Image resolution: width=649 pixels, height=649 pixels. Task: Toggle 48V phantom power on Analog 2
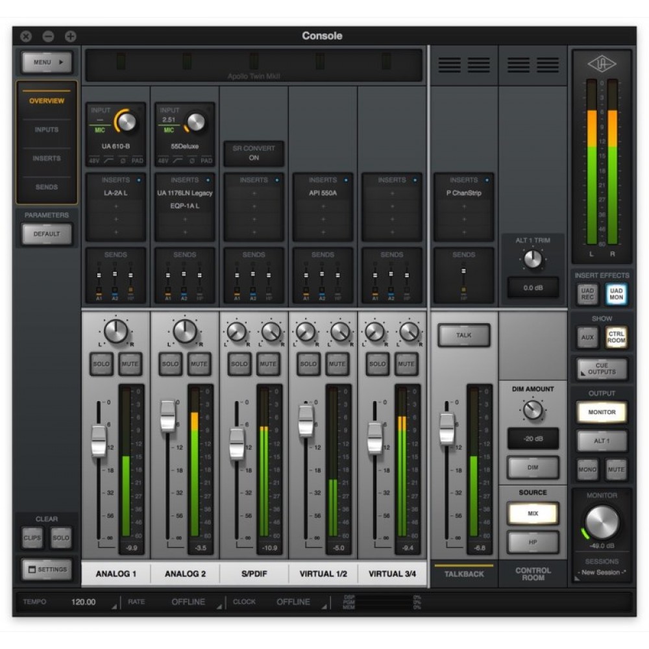[163, 160]
